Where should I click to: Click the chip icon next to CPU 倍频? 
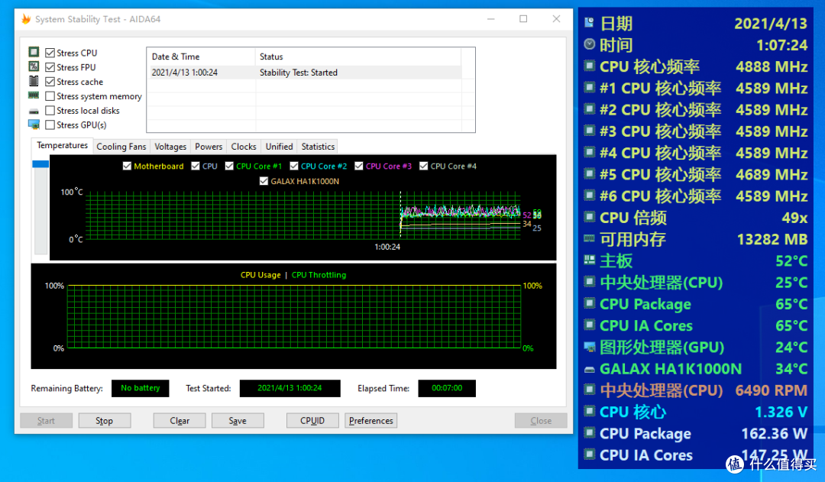[x=589, y=217]
